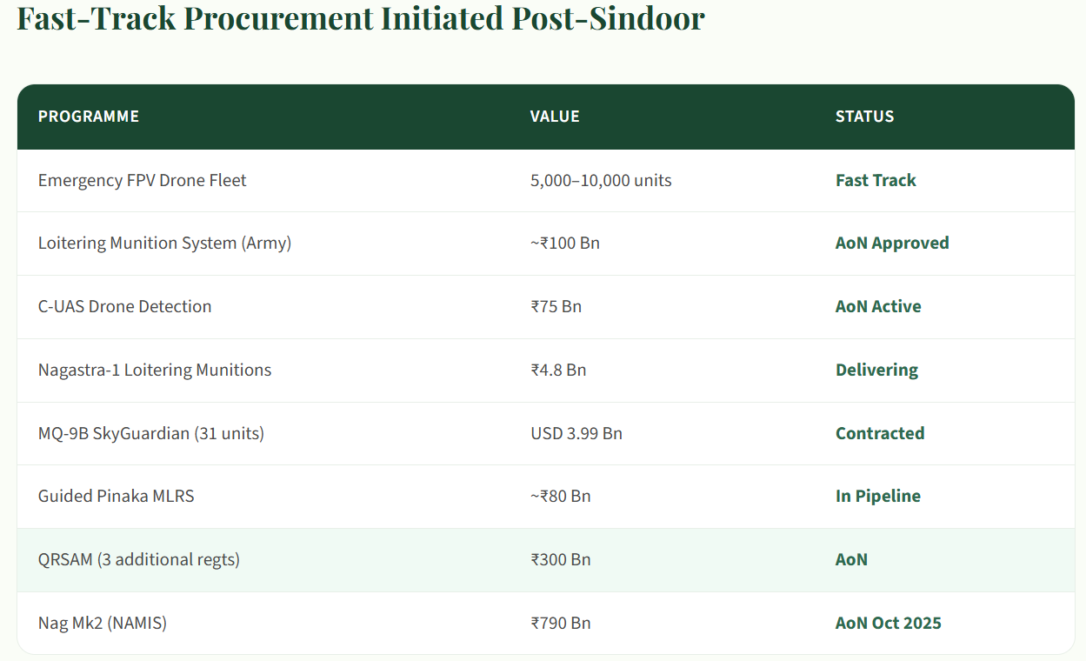Click the Delivering status label
Image resolution: width=1086 pixels, height=661 pixels.
tap(876, 370)
